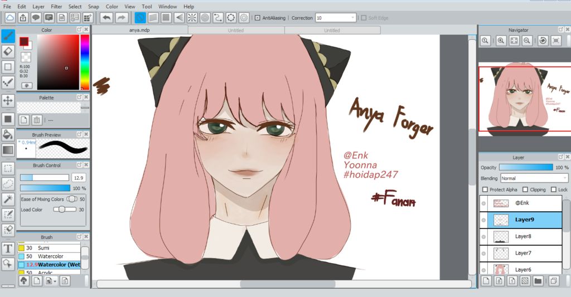
Task: Switch to the anya.mdp tab
Action: [x=139, y=30]
